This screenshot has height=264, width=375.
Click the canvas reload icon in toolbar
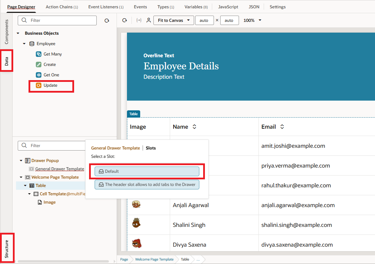(125, 20)
